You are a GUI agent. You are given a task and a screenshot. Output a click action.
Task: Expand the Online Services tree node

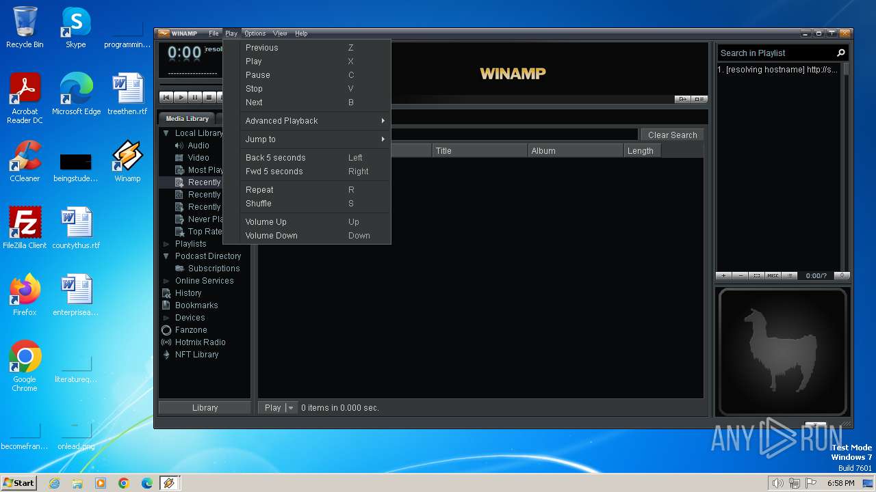(x=166, y=281)
